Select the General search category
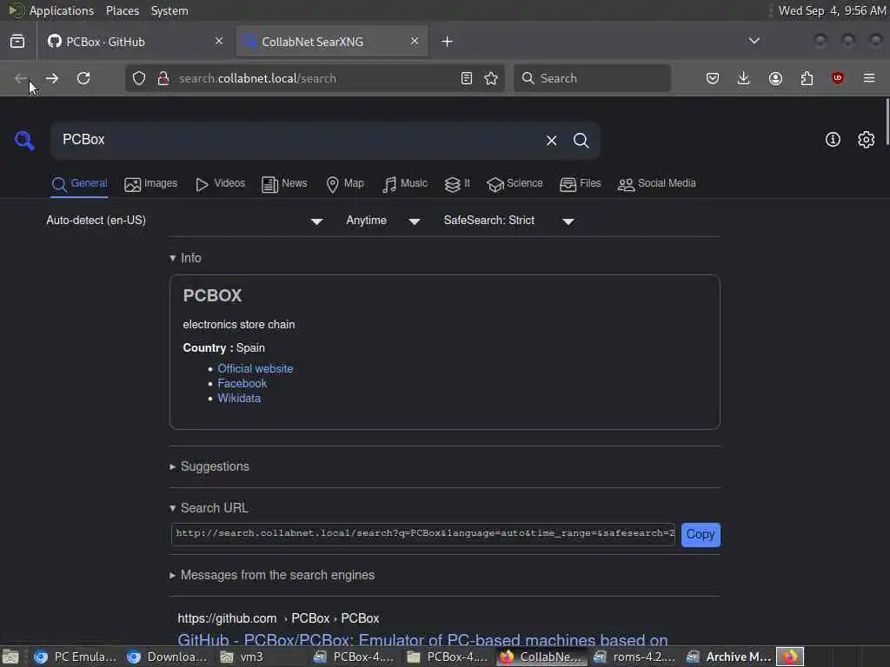 coord(79,184)
